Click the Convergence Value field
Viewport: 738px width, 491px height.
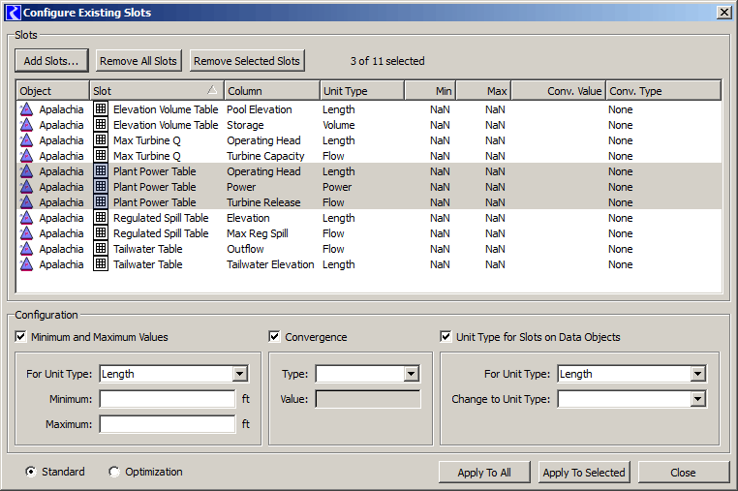click(368, 399)
